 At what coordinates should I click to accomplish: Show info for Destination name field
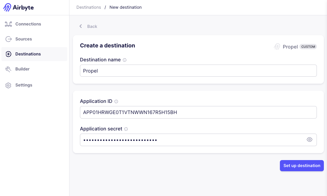[x=125, y=60]
